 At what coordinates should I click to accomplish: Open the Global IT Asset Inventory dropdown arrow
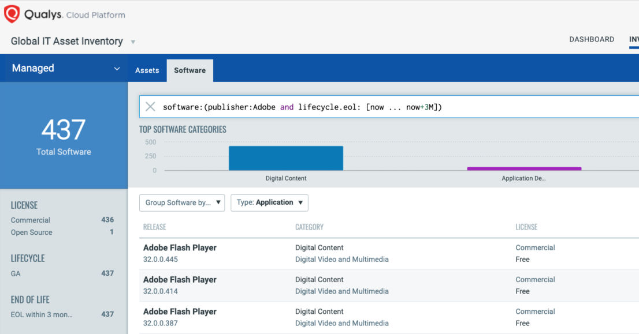133,42
